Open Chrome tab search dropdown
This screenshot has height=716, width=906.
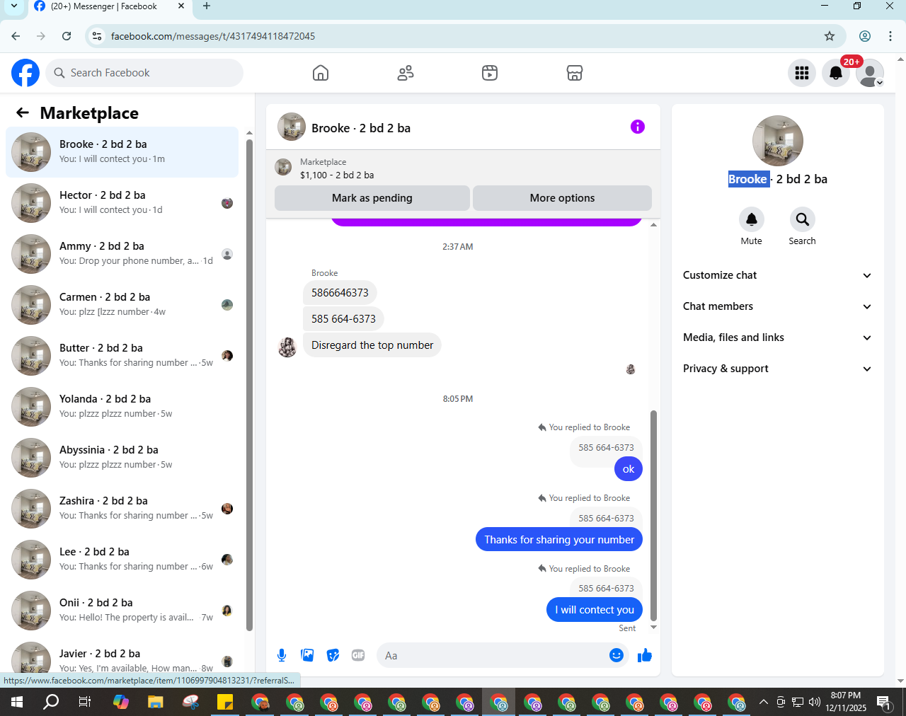tap(13, 6)
